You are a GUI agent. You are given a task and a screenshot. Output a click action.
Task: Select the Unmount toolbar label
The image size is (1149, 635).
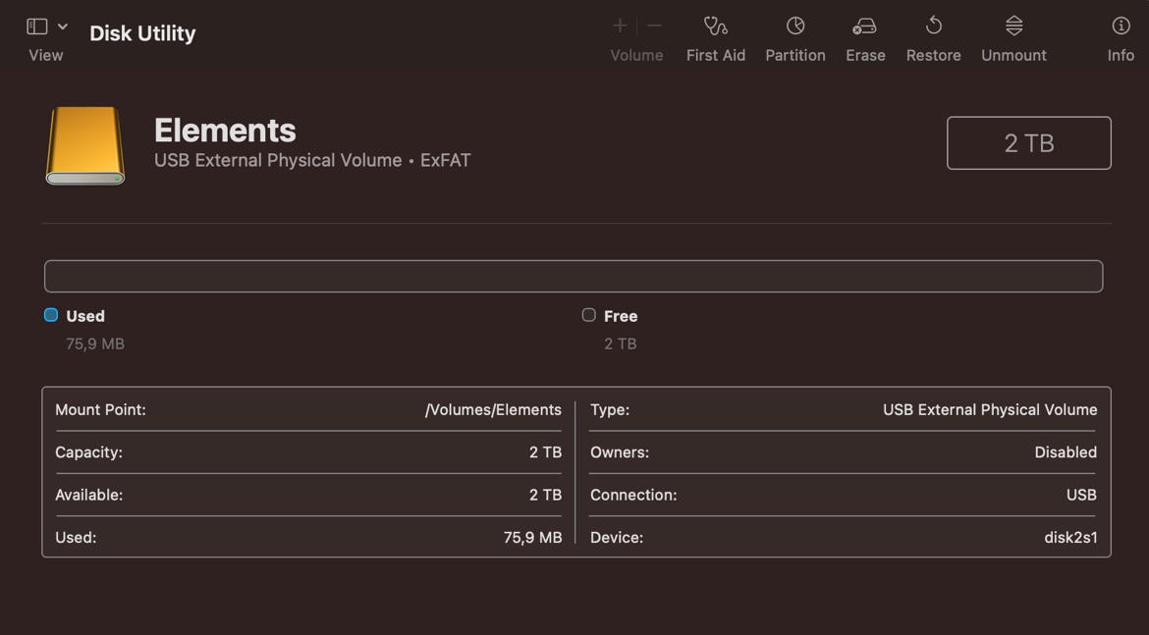tap(1013, 55)
